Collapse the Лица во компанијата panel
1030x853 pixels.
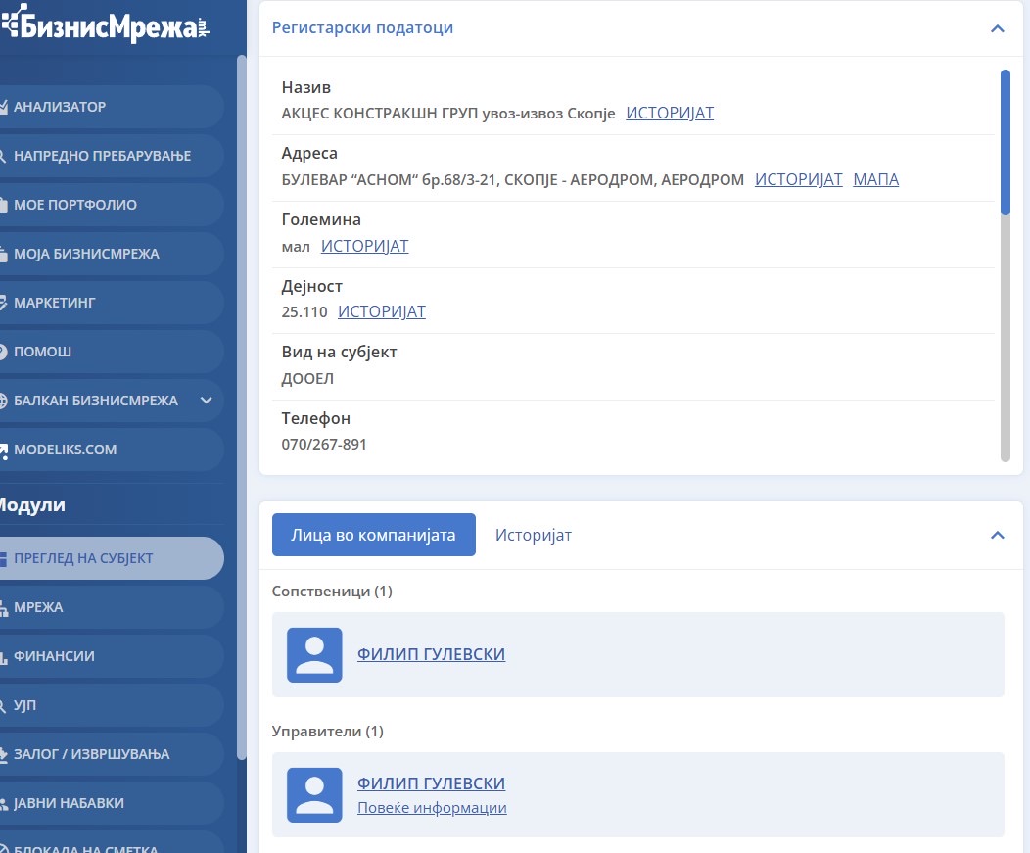[998, 535]
